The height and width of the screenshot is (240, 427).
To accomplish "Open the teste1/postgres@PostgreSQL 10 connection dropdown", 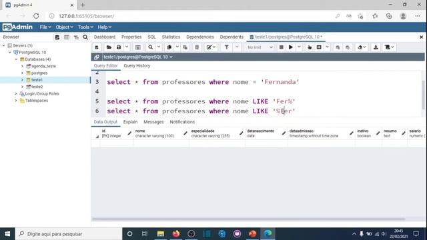I will pos(138,57).
